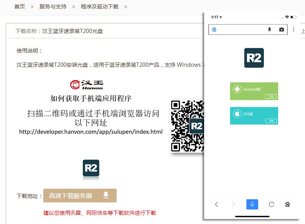Tap the Android robot icon
The image size is (305, 224).
237,89
